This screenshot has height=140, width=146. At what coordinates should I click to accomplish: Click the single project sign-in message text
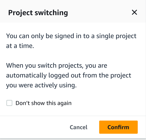tap(71, 41)
